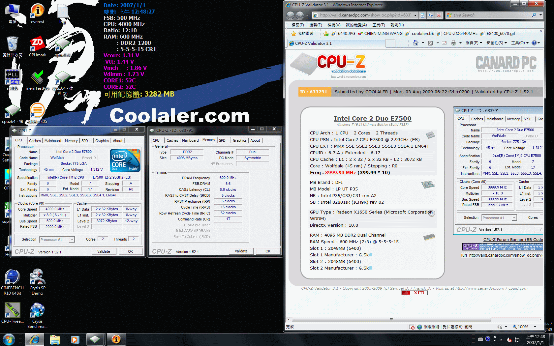The width and height of the screenshot is (554, 346).
Task: Open the 工具(O) Tools dropdown in command bar
Action: 520,43
